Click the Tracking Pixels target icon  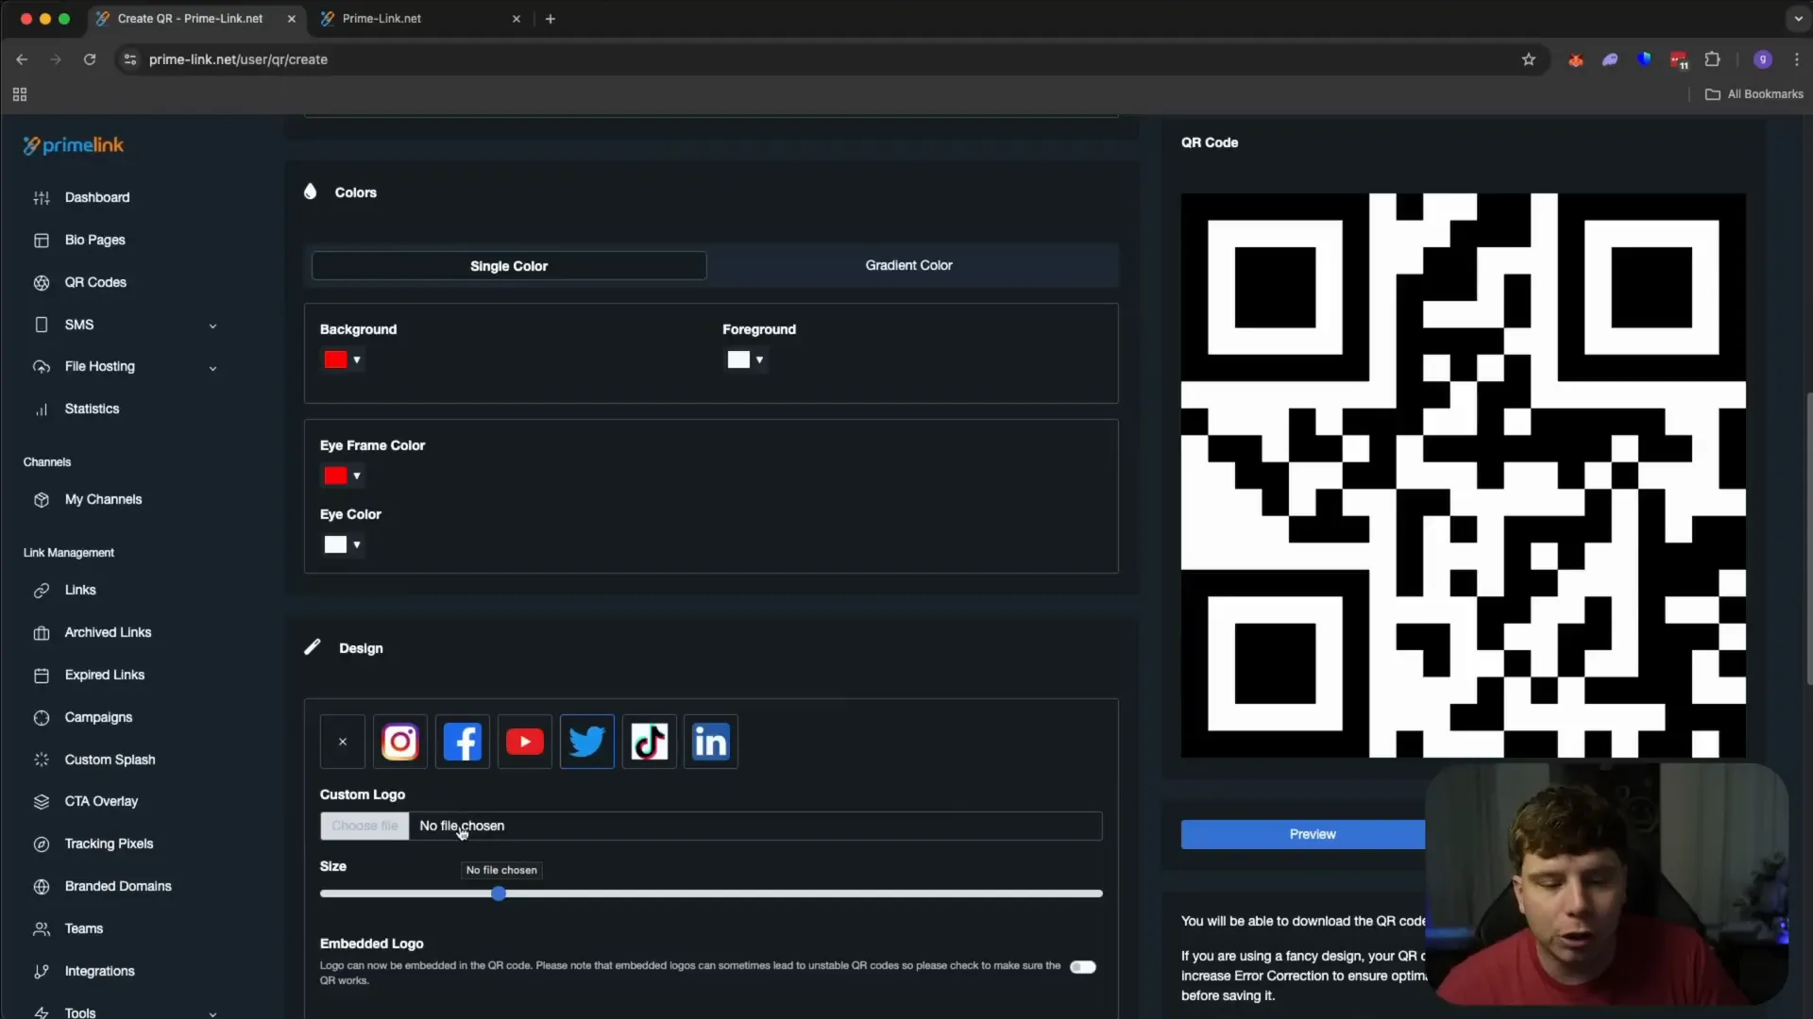pyautogui.click(x=42, y=844)
